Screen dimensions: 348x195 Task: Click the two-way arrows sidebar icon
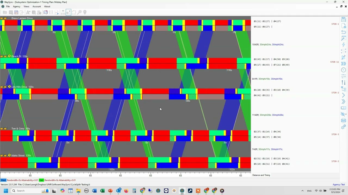(x=344, y=51)
